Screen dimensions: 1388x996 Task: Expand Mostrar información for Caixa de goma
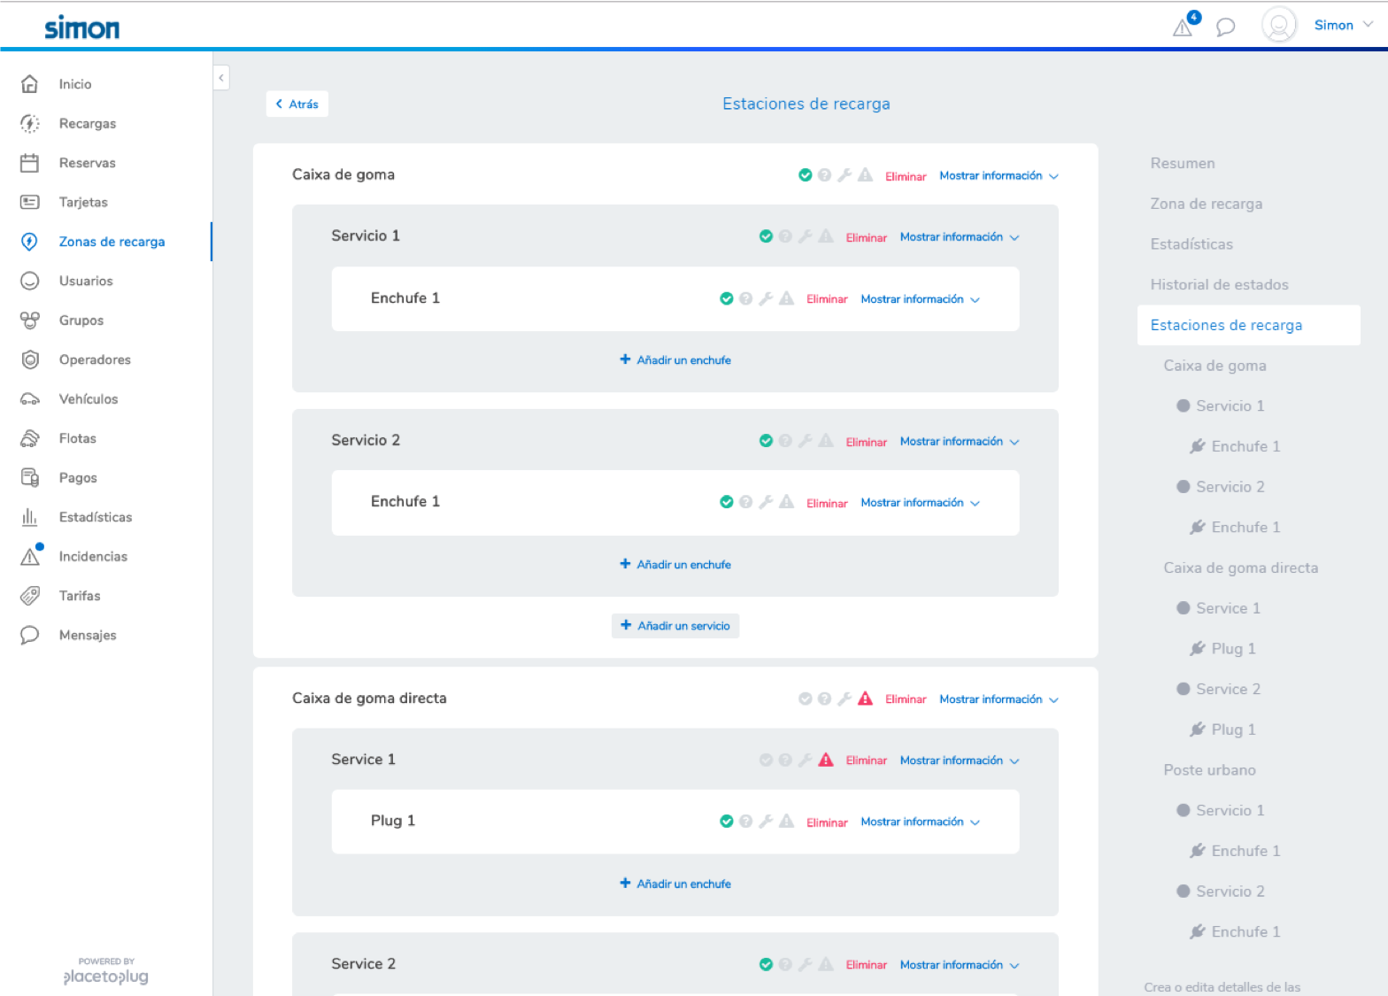point(999,175)
